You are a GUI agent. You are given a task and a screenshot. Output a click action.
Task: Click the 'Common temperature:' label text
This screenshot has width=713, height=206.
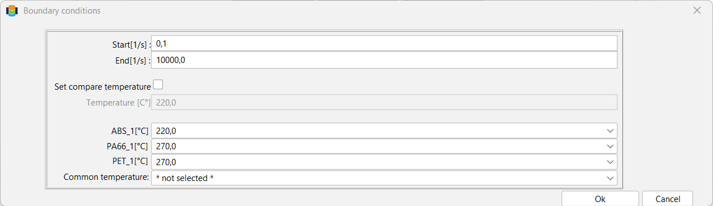click(106, 177)
